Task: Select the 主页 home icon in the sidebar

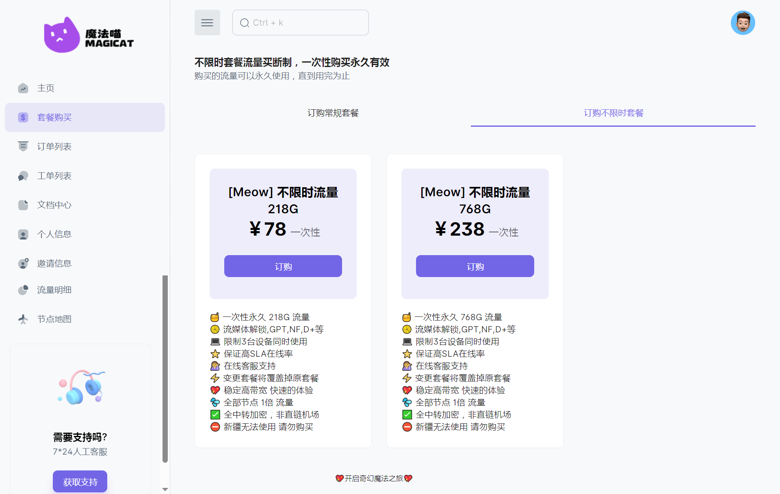Action: [x=23, y=88]
